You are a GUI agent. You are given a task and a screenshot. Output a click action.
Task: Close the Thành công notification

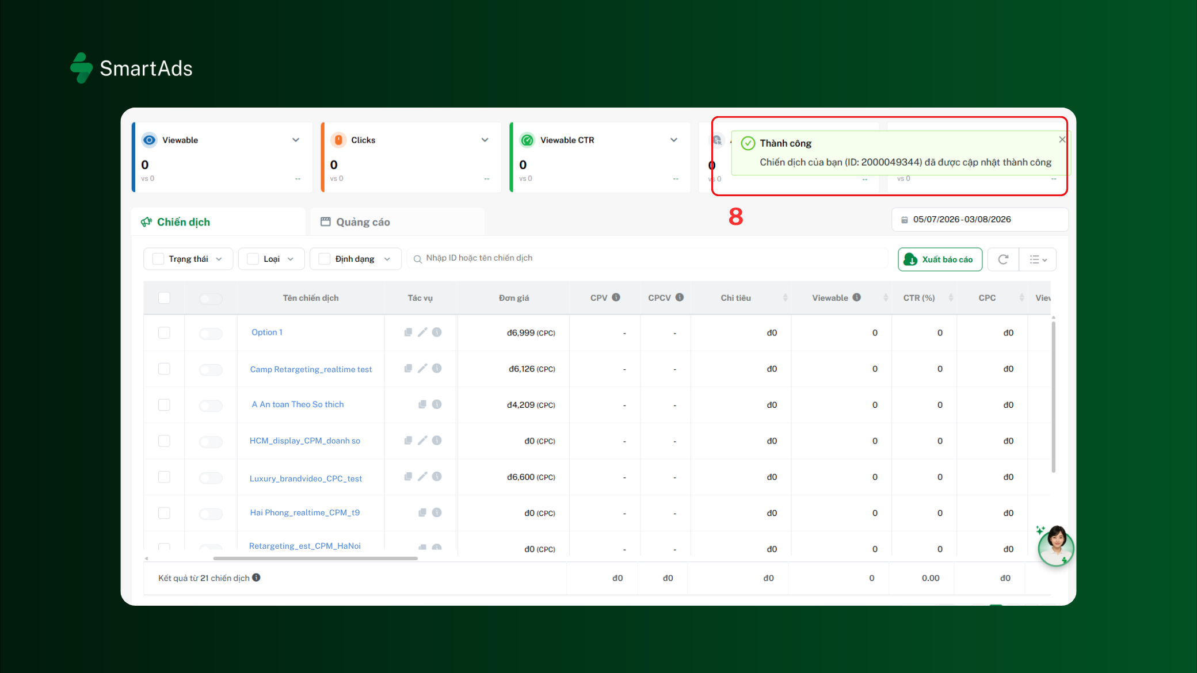click(1062, 140)
